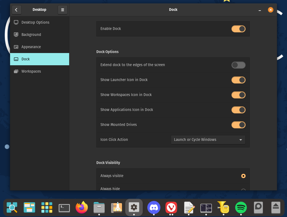287x217 pixels.
Task: Open Spotify from the dock
Action: 241,207
